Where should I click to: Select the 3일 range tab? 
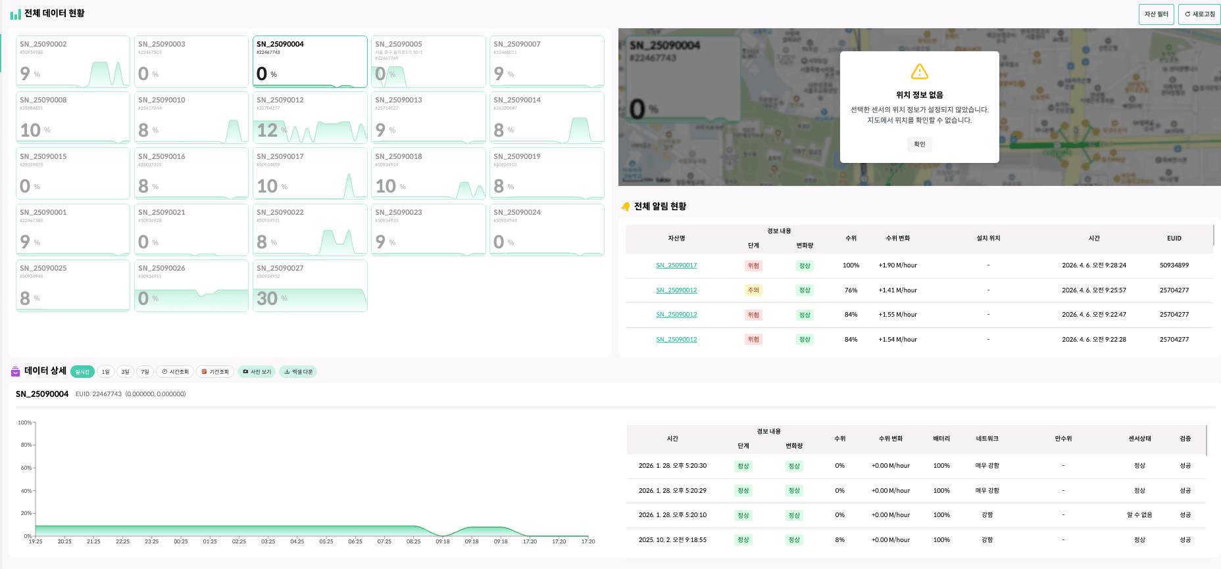click(x=125, y=372)
